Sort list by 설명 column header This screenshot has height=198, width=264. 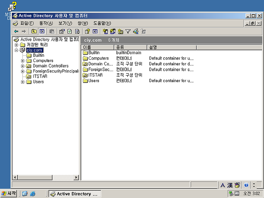(172, 47)
